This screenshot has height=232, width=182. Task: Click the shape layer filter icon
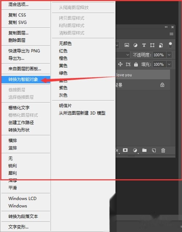pos(152,45)
